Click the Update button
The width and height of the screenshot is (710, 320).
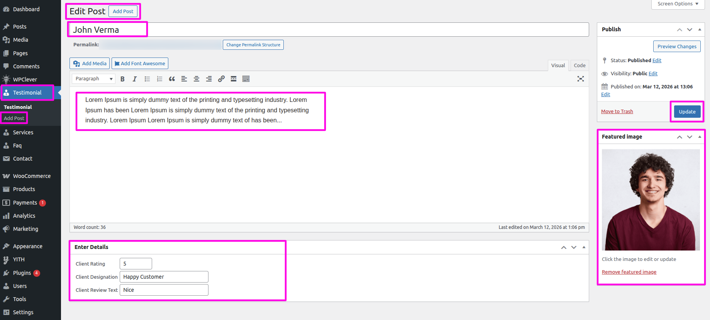coord(687,112)
